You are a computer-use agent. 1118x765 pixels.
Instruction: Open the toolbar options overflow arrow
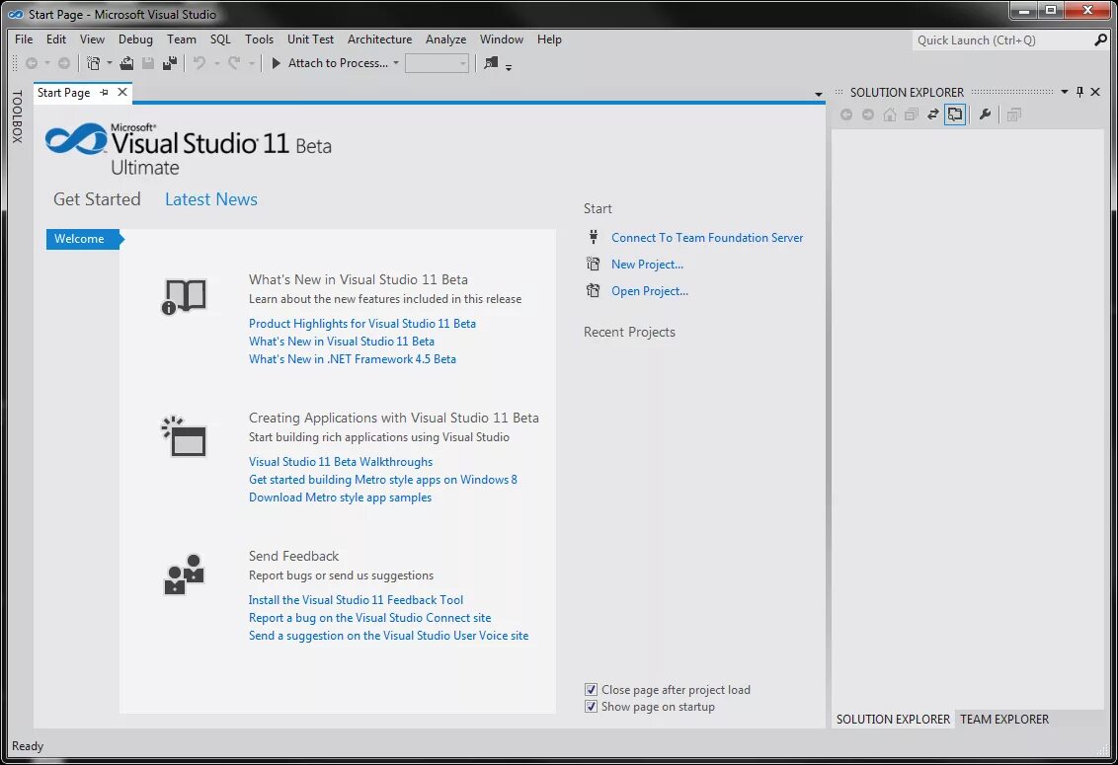(x=509, y=67)
